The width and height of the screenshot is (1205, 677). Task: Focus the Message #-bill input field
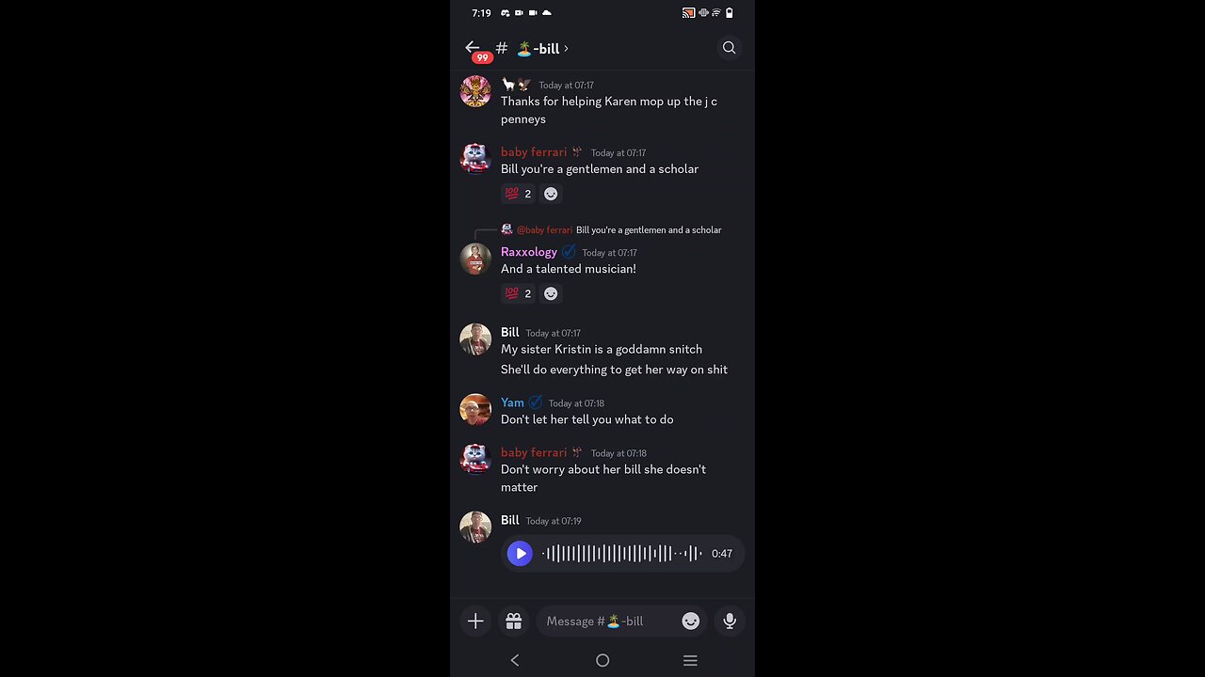[611, 621]
